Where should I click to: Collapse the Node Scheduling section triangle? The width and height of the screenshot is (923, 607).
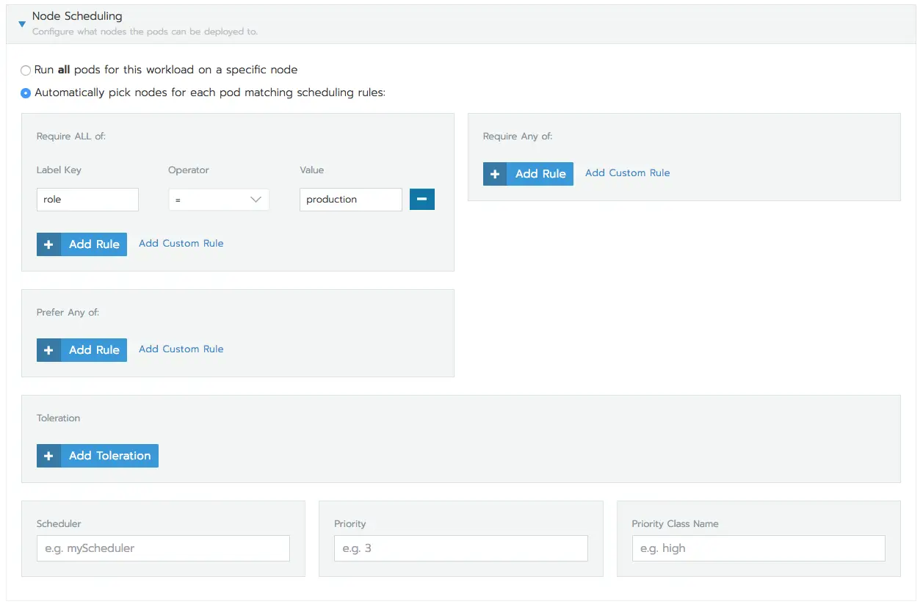point(21,24)
